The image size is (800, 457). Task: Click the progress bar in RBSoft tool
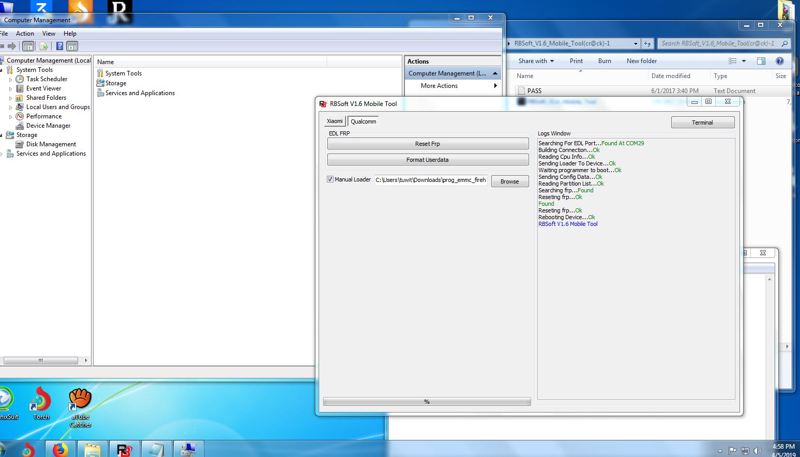pyautogui.click(x=427, y=402)
